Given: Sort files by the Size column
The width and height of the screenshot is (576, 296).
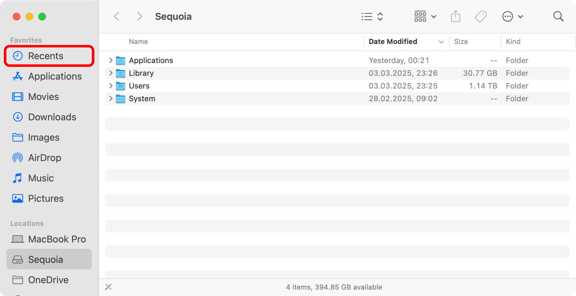Looking at the screenshot, I should (x=461, y=41).
